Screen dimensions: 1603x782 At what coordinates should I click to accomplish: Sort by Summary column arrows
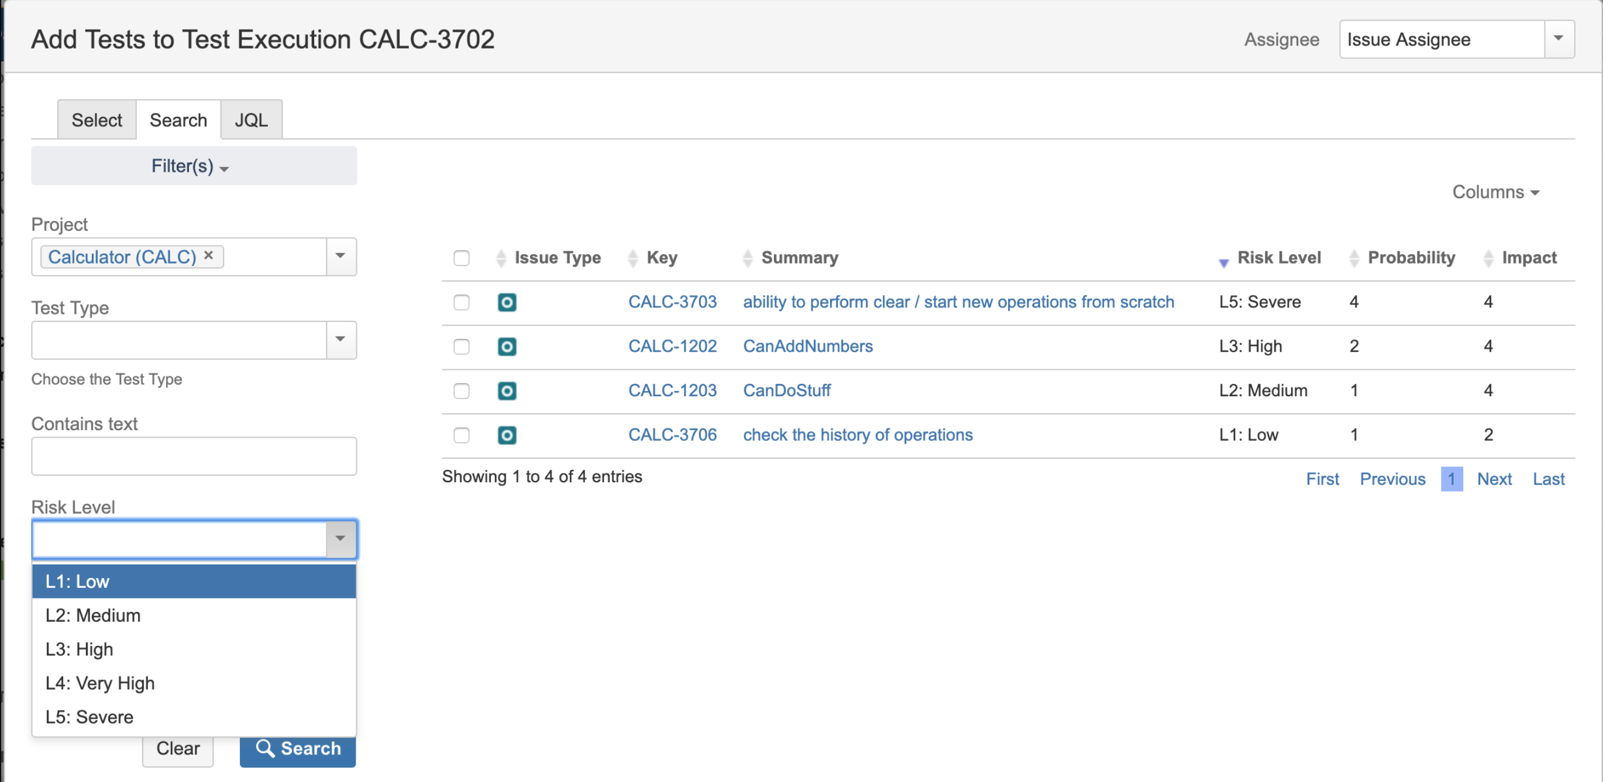coord(747,258)
